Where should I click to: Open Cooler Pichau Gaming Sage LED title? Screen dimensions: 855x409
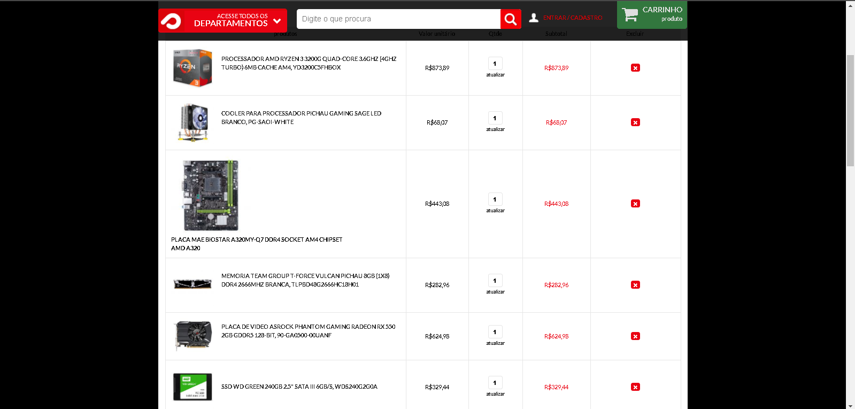coord(301,118)
